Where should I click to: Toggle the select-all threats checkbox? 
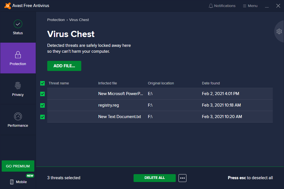pyautogui.click(x=42, y=83)
